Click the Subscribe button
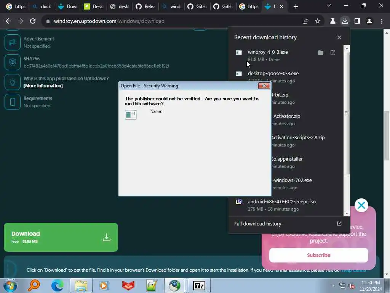The image size is (390, 293). (319, 255)
